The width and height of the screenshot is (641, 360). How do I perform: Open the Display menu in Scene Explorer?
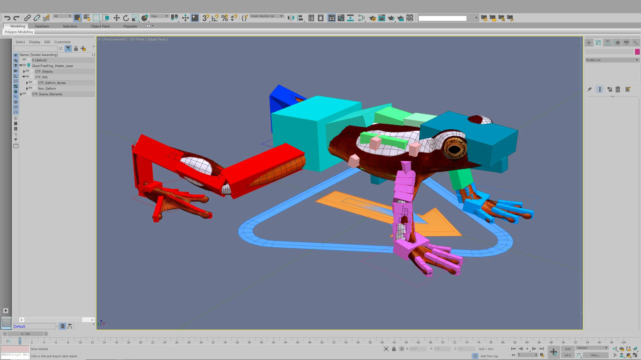coord(35,42)
